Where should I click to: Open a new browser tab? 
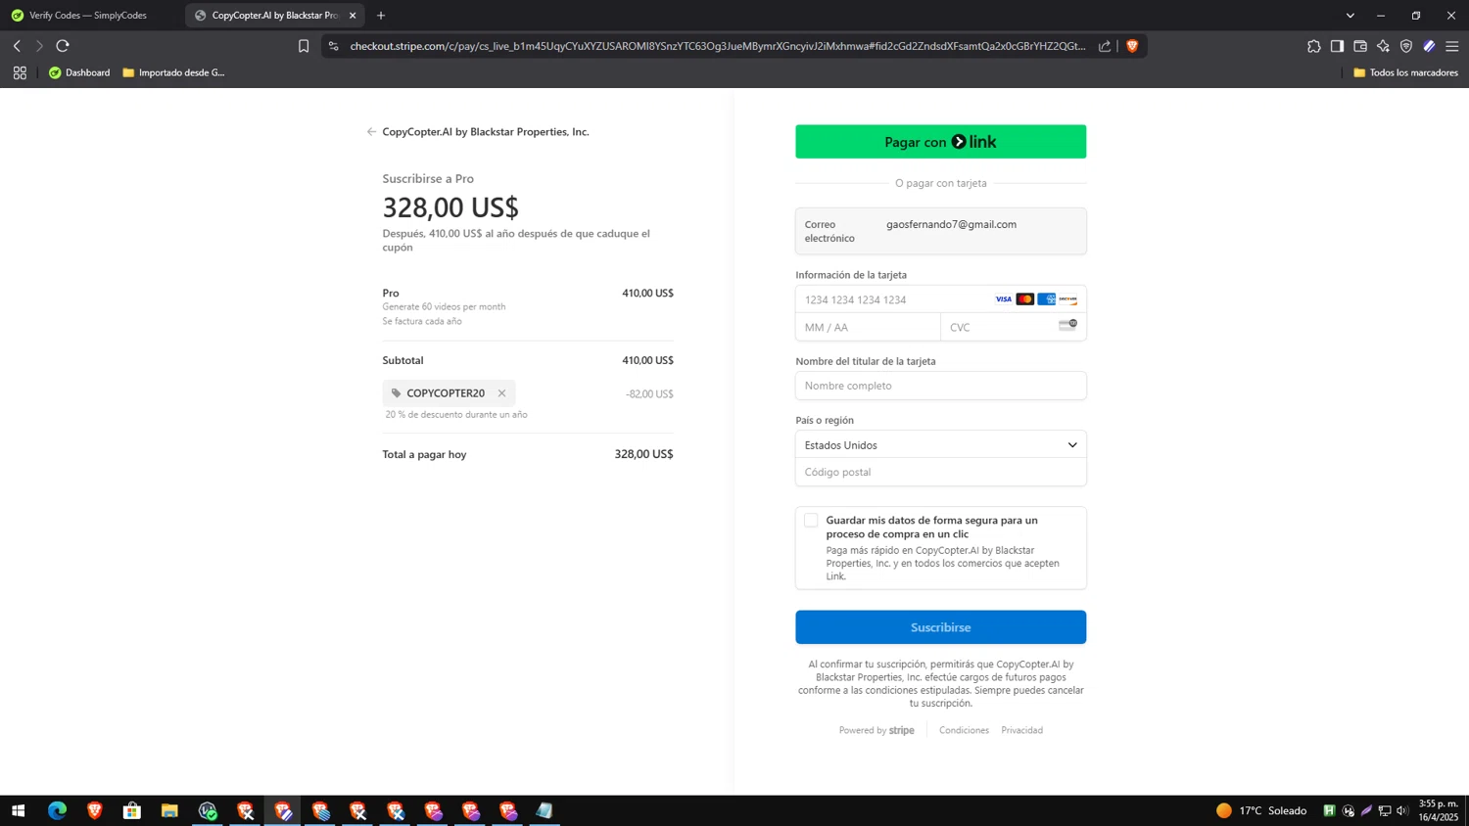pos(381,15)
